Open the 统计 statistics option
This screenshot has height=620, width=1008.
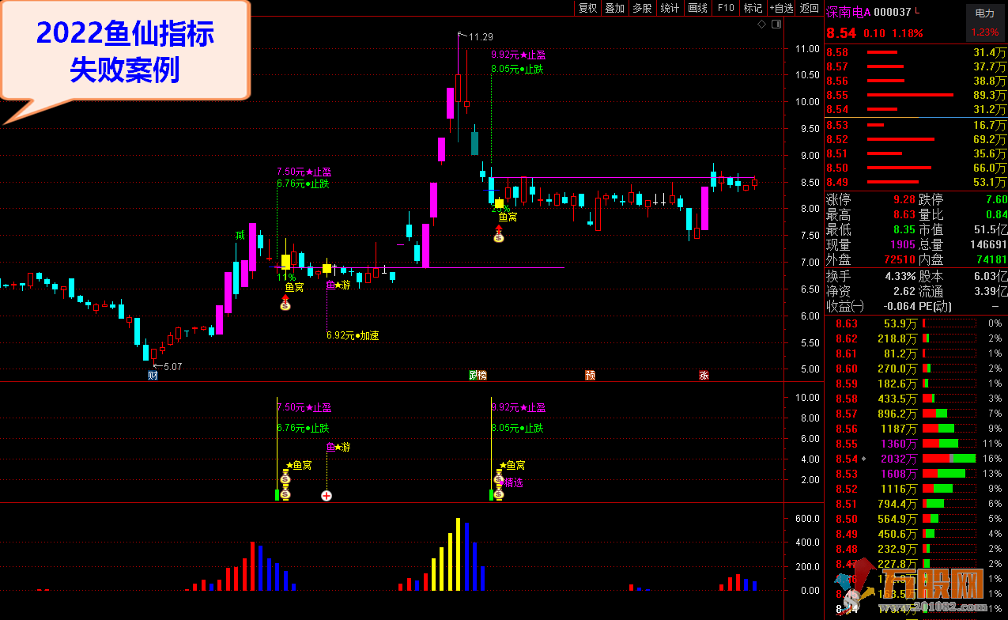click(x=670, y=8)
